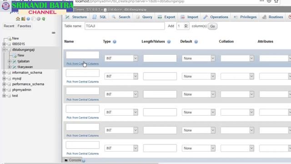Expand the 0805015 database node

(4, 44)
